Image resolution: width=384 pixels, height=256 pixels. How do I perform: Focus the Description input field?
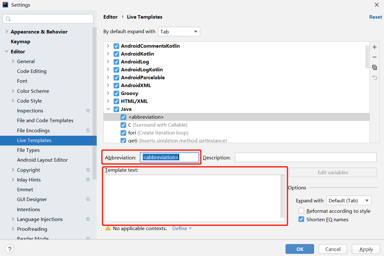tap(306, 157)
